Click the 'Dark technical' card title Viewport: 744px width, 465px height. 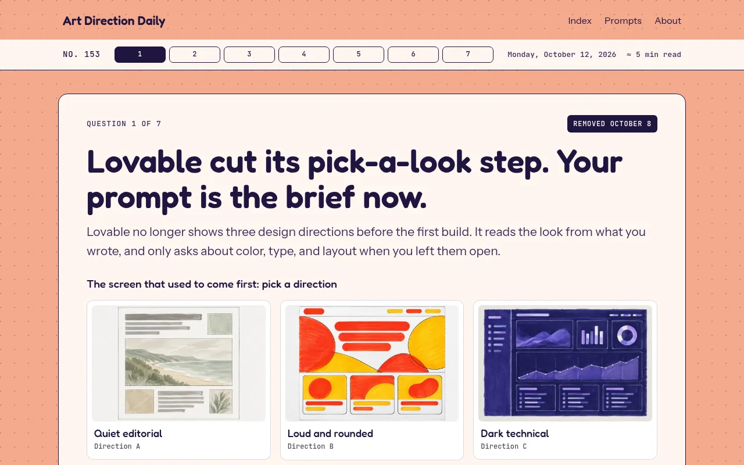pos(514,434)
